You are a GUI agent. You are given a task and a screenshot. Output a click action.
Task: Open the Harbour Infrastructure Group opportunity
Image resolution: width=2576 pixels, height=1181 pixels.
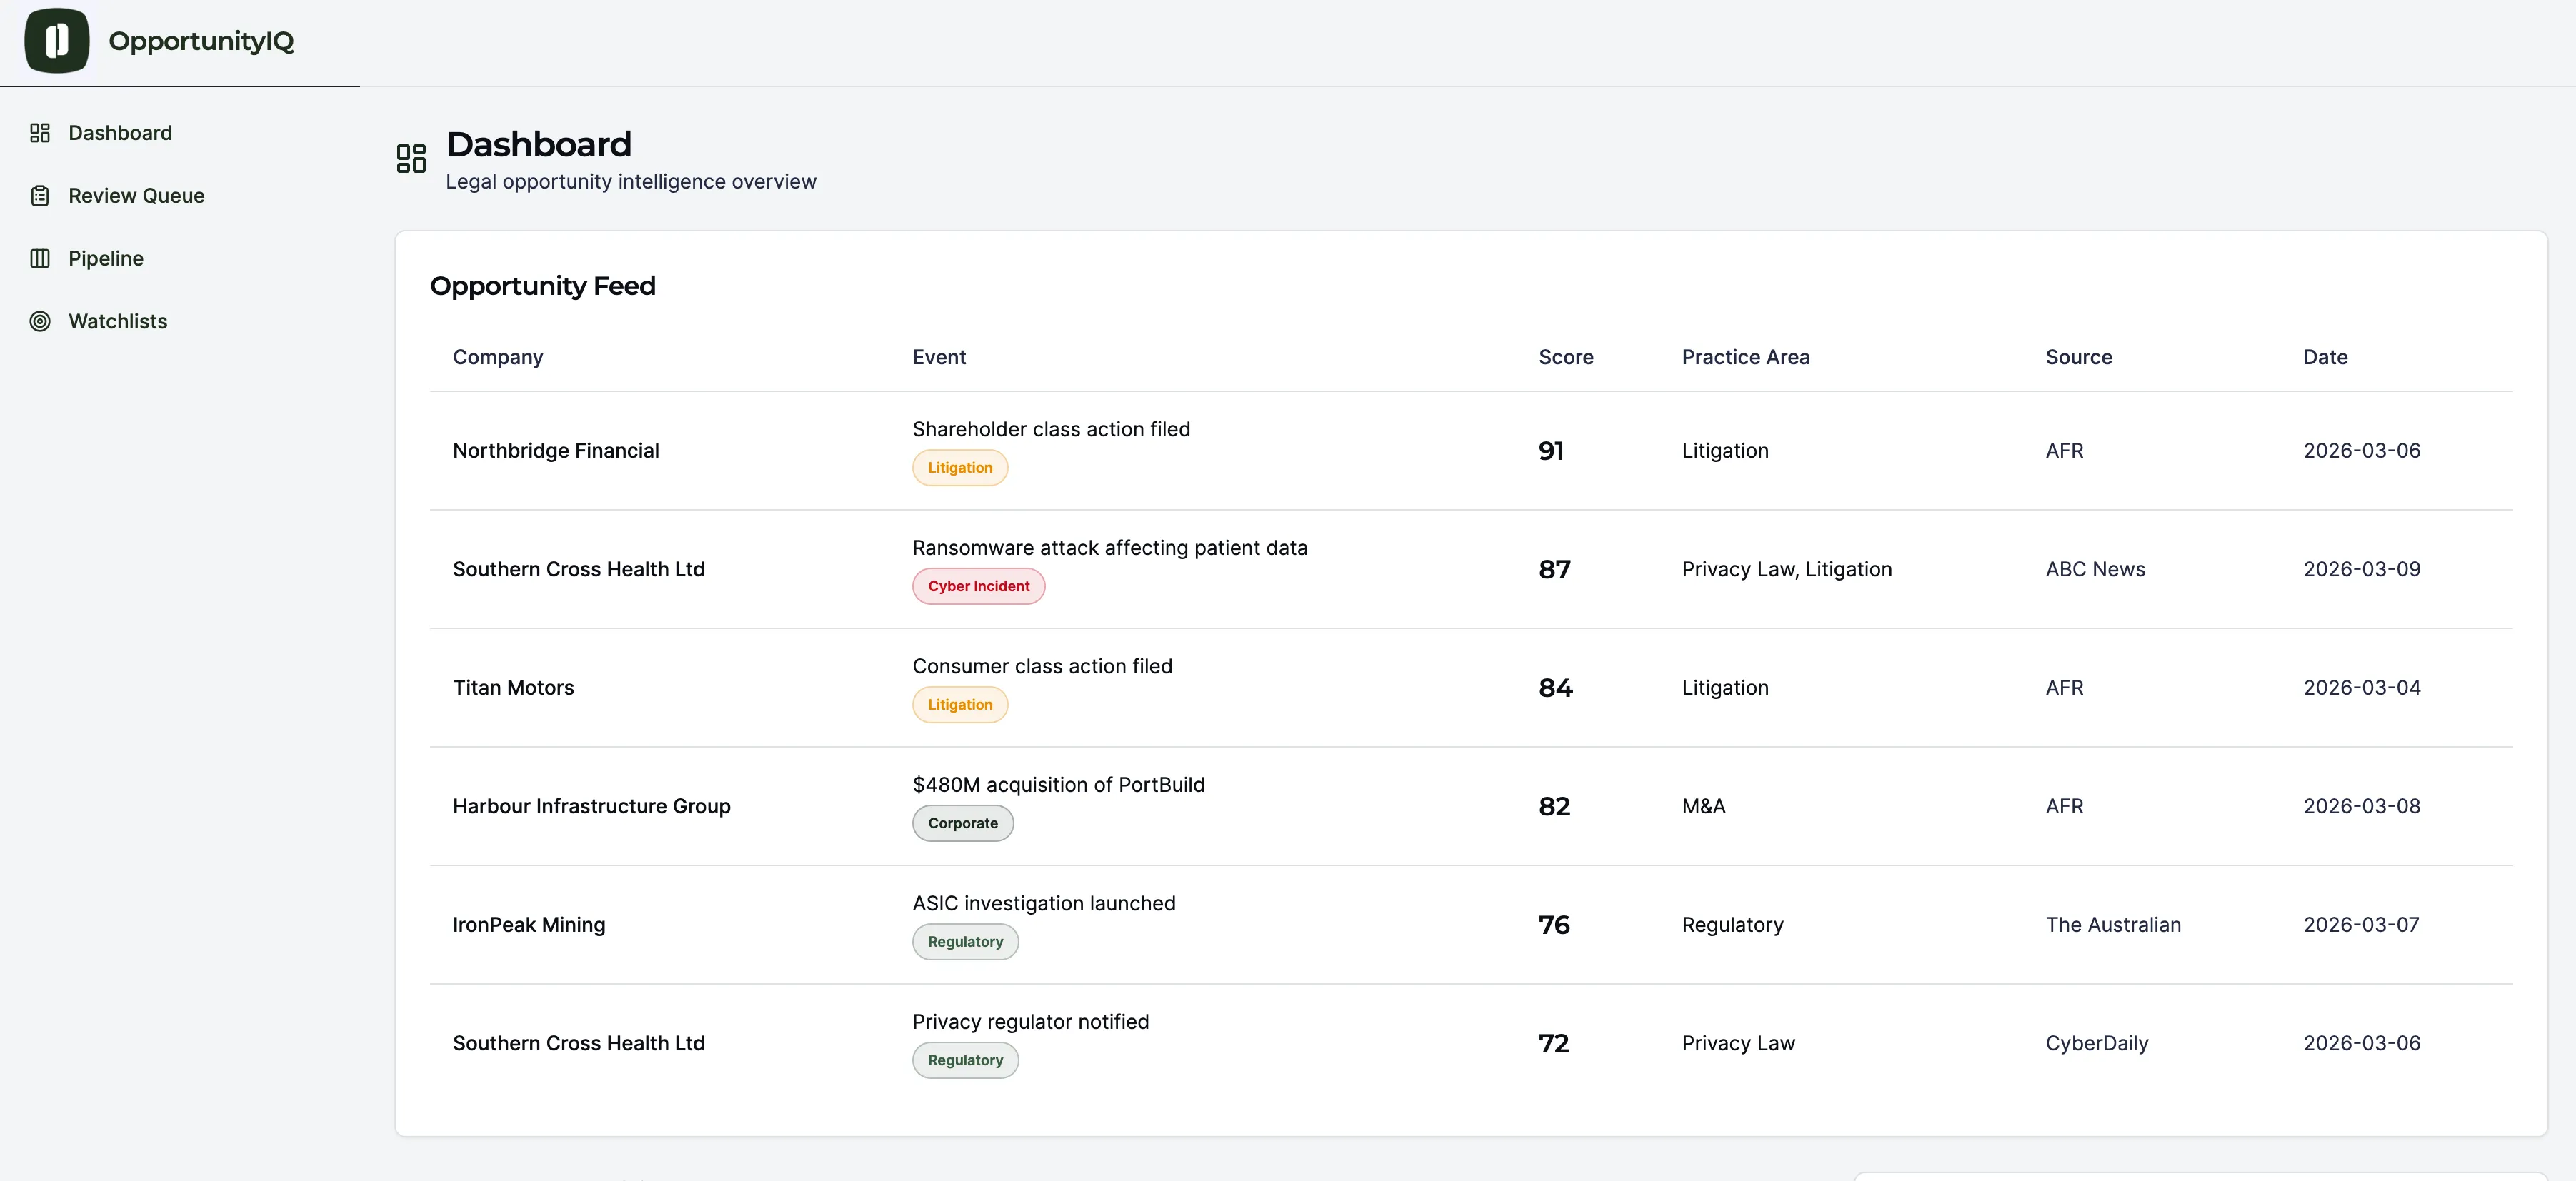coord(591,806)
